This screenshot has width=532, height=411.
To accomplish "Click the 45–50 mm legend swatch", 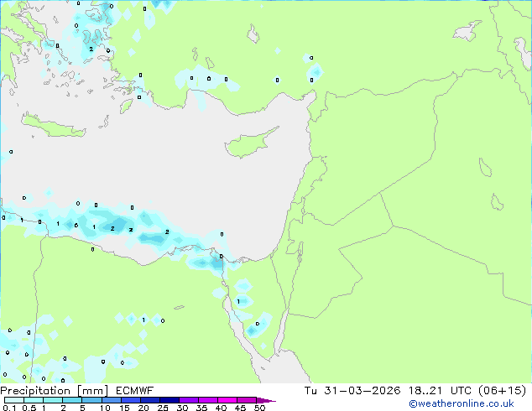I will pos(247,400).
